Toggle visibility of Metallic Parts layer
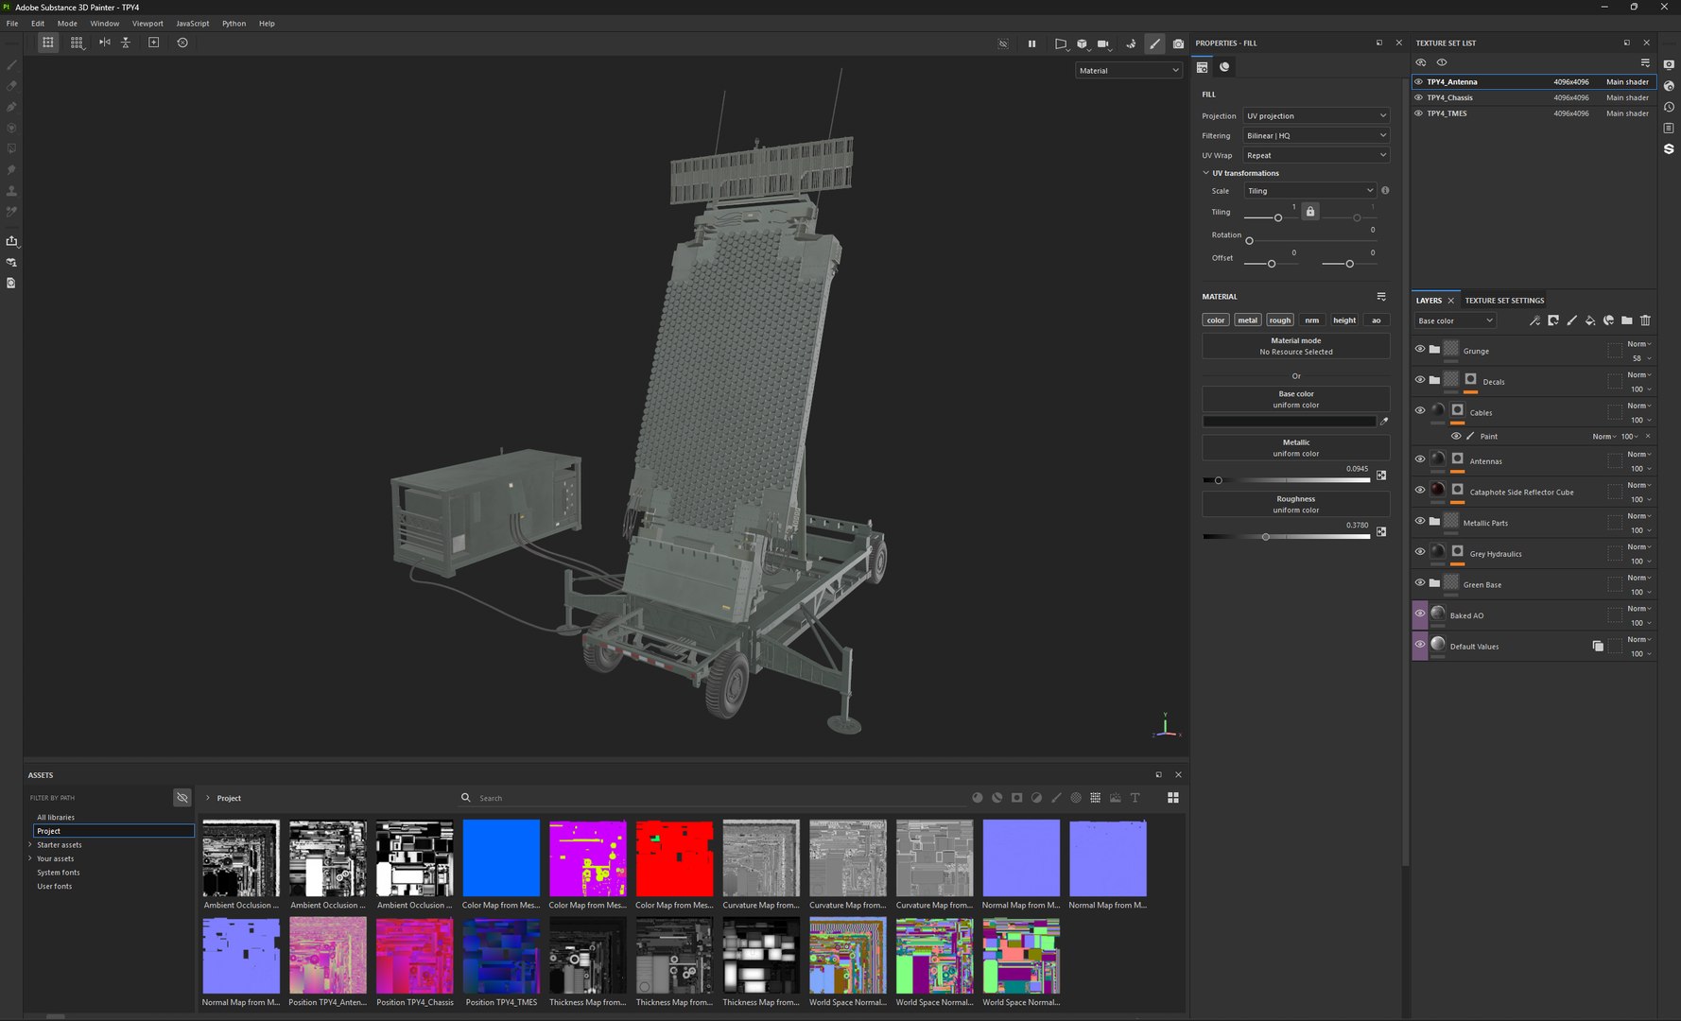Screen dimensions: 1681x1021 pyautogui.click(x=1419, y=521)
